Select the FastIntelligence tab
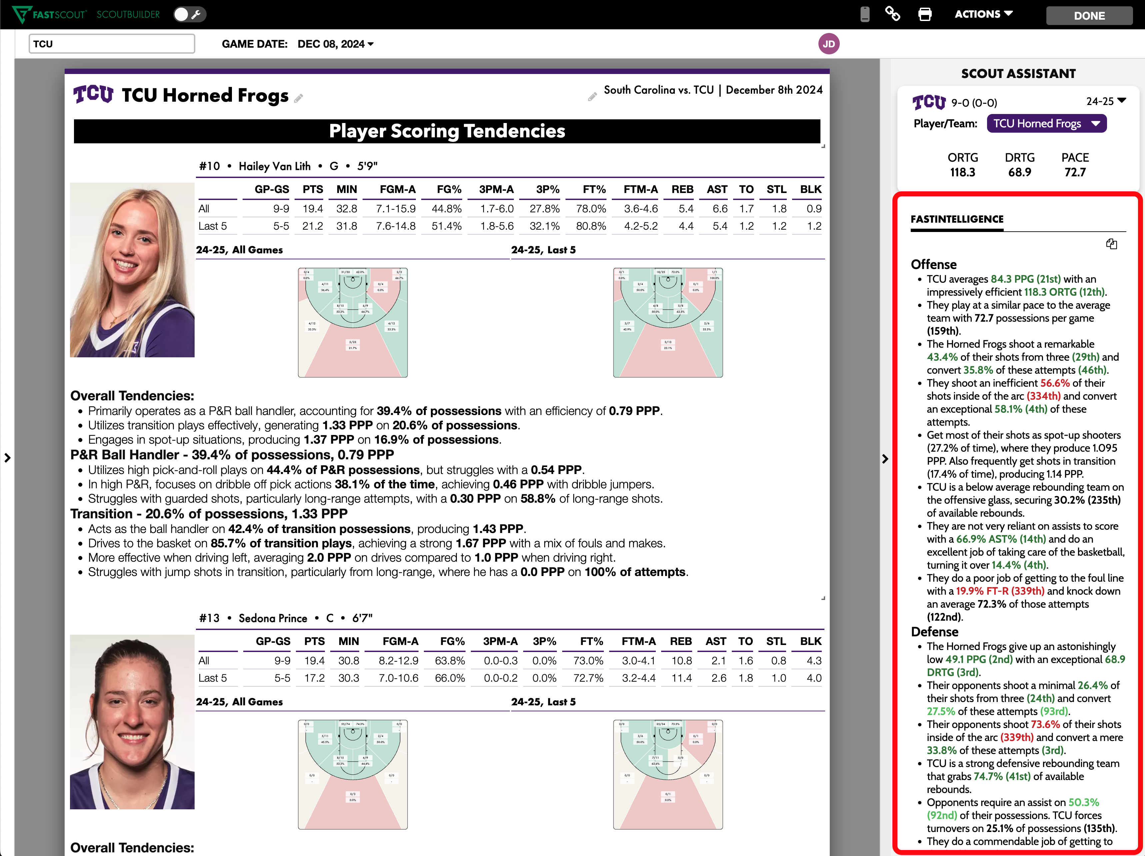This screenshot has height=856, width=1145. tap(957, 220)
